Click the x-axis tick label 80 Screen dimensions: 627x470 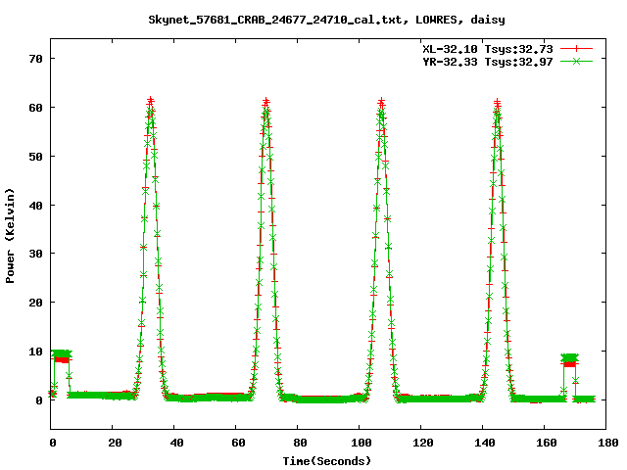(300, 443)
